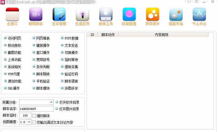The image size is (218, 132).
Task: Expand the 原创功能 category
Action: (x=5, y=81)
